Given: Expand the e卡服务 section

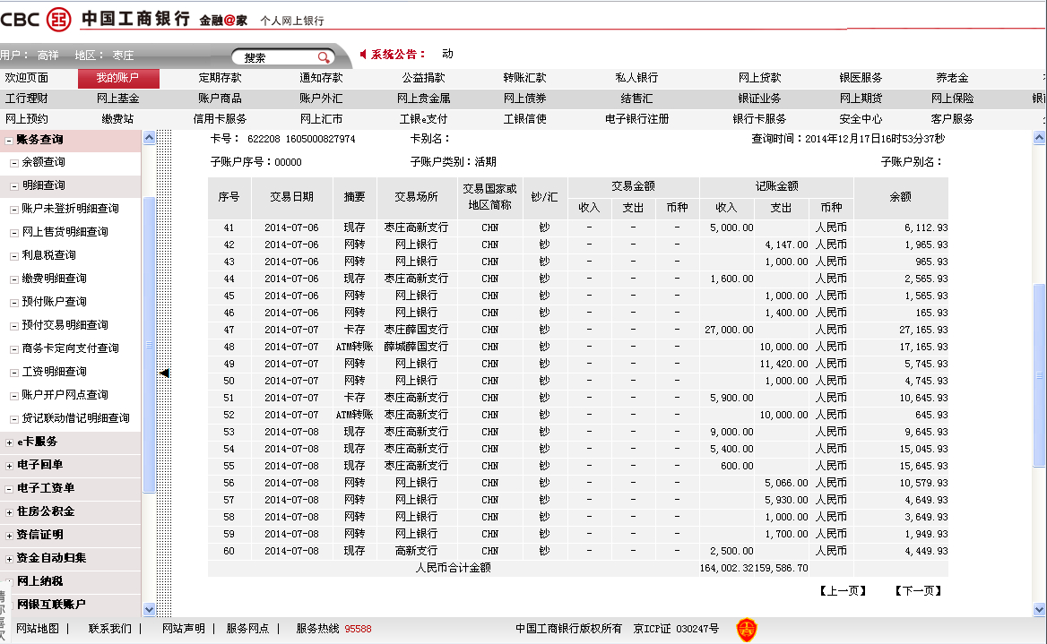Looking at the screenshot, I should (x=10, y=442).
